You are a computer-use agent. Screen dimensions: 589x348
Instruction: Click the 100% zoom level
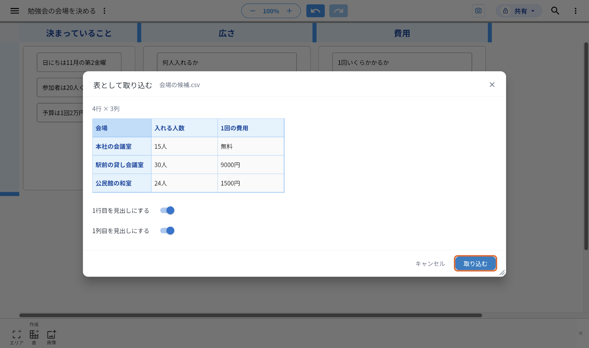click(271, 11)
